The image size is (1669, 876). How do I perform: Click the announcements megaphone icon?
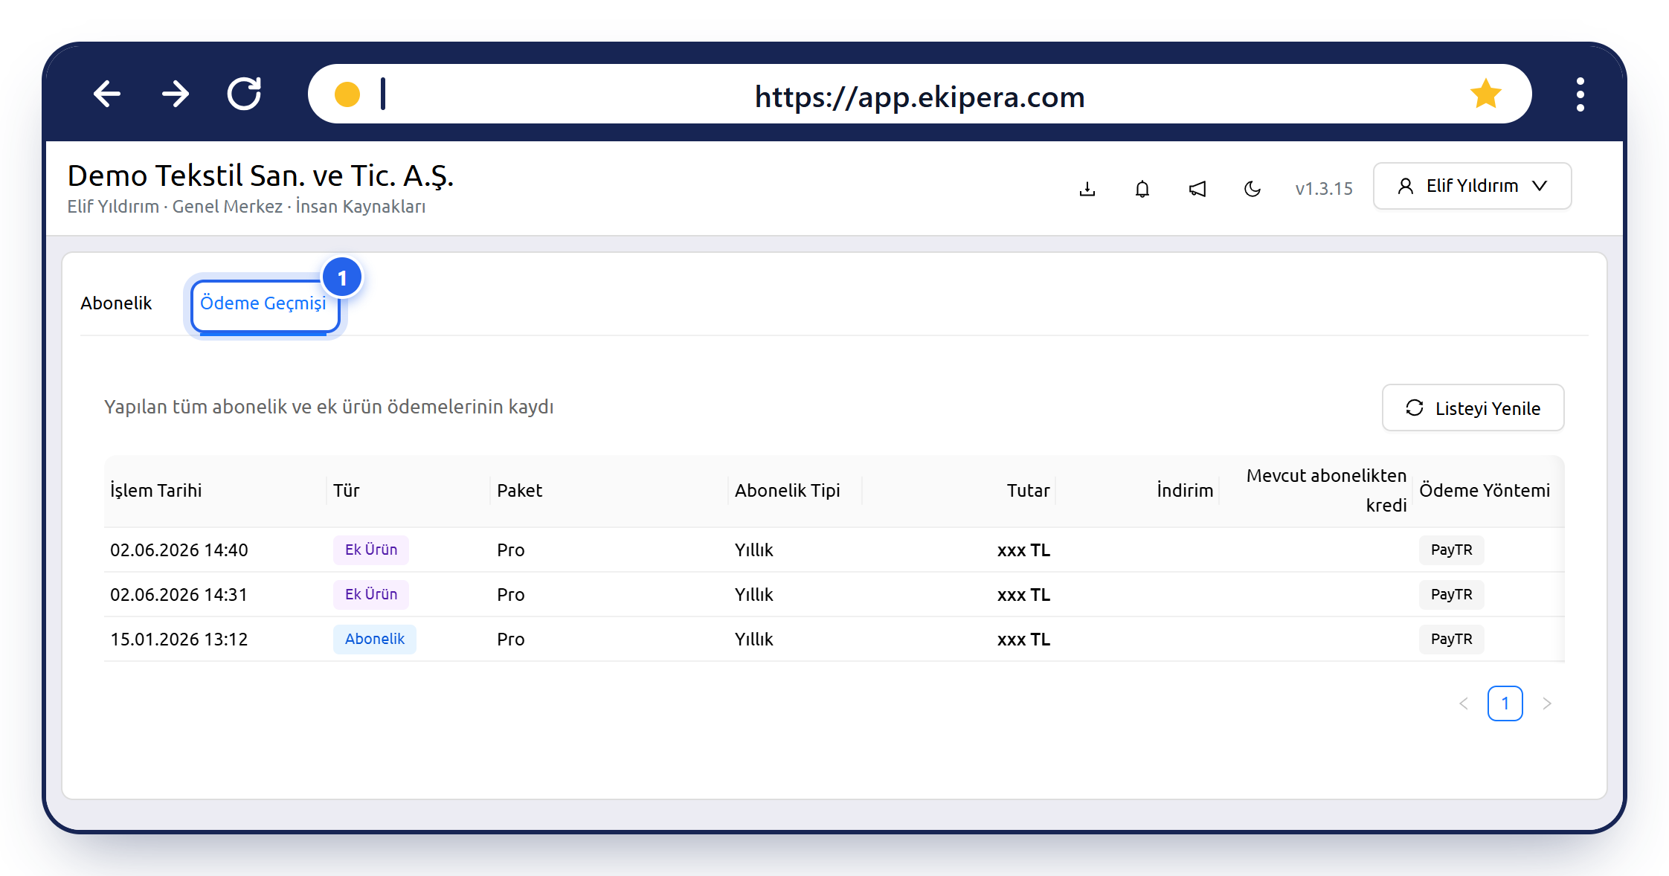(1197, 189)
